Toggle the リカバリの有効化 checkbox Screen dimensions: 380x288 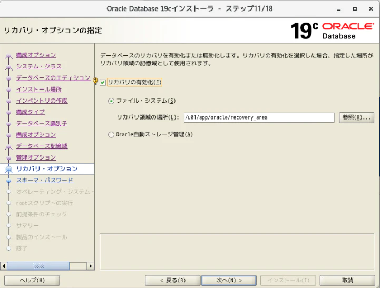pos(103,83)
